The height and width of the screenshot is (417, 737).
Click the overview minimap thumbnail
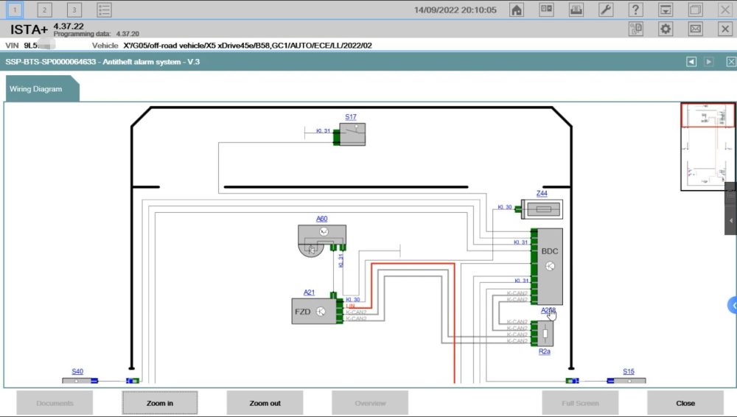pyautogui.click(x=708, y=147)
